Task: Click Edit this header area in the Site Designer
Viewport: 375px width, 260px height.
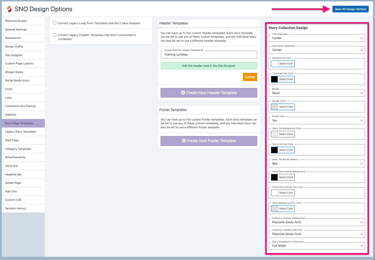Action: 209,66
